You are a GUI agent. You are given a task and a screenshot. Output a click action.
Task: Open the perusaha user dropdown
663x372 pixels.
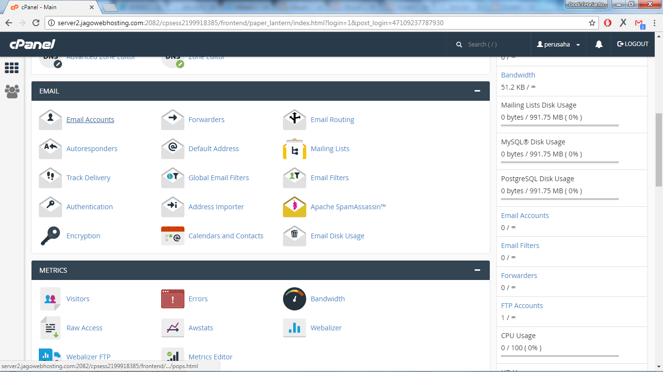click(559, 44)
